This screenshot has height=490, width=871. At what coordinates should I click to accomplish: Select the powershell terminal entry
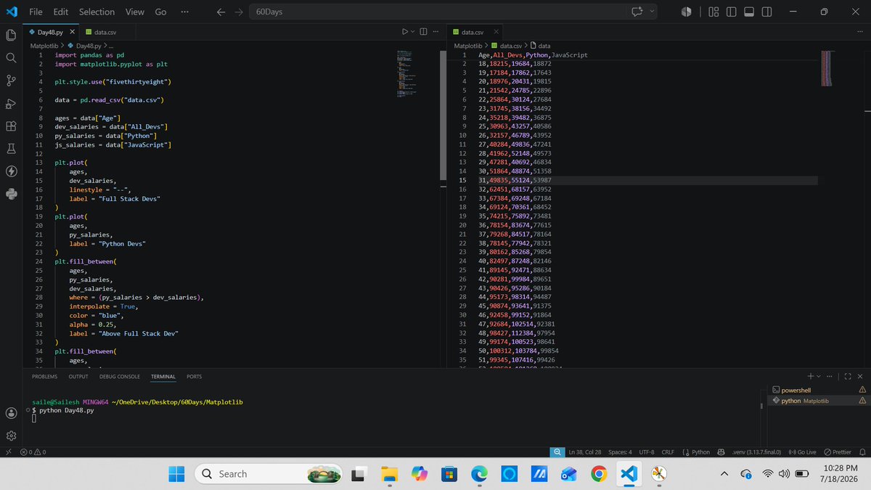tap(818, 390)
